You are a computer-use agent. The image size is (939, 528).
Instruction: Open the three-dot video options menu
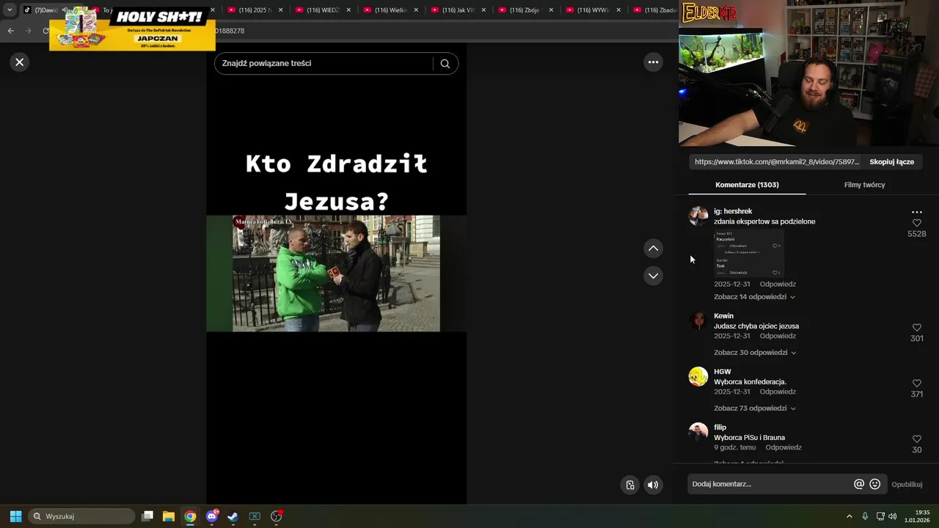tap(653, 62)
